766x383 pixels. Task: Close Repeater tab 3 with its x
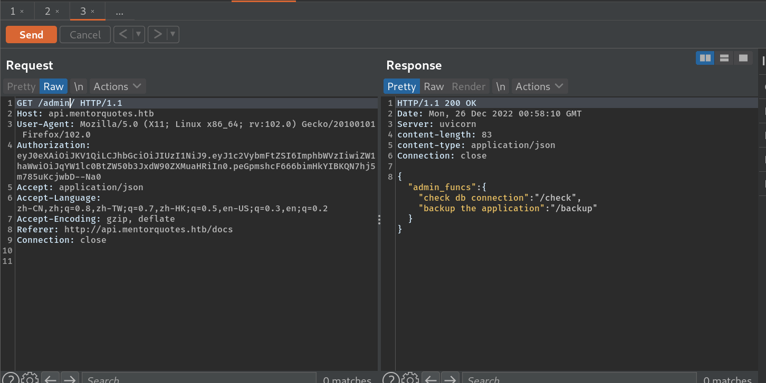click(x=93, y=12)
